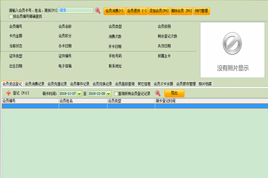The width and height of the screenshot is (268, 178).
Task: Click the 会员积分 field label
Action: (65, 36)
